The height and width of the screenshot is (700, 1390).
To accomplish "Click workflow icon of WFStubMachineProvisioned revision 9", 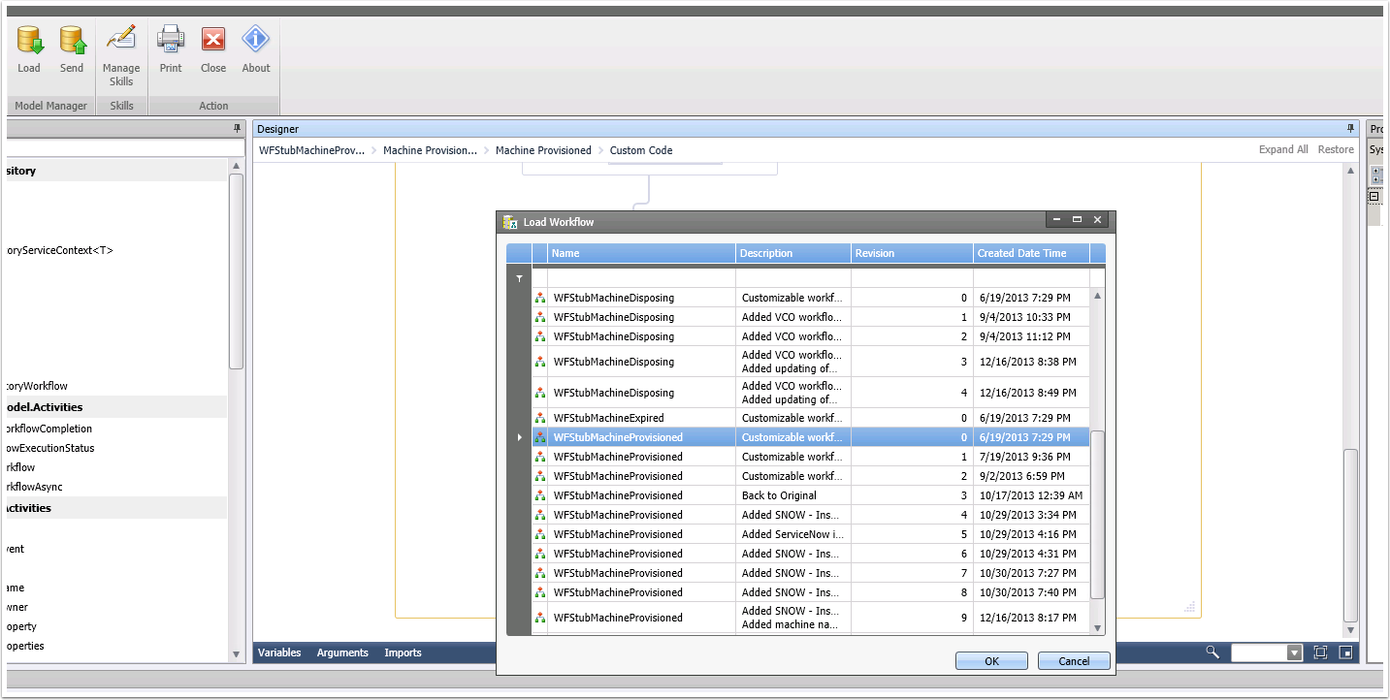I will point(540,618).
